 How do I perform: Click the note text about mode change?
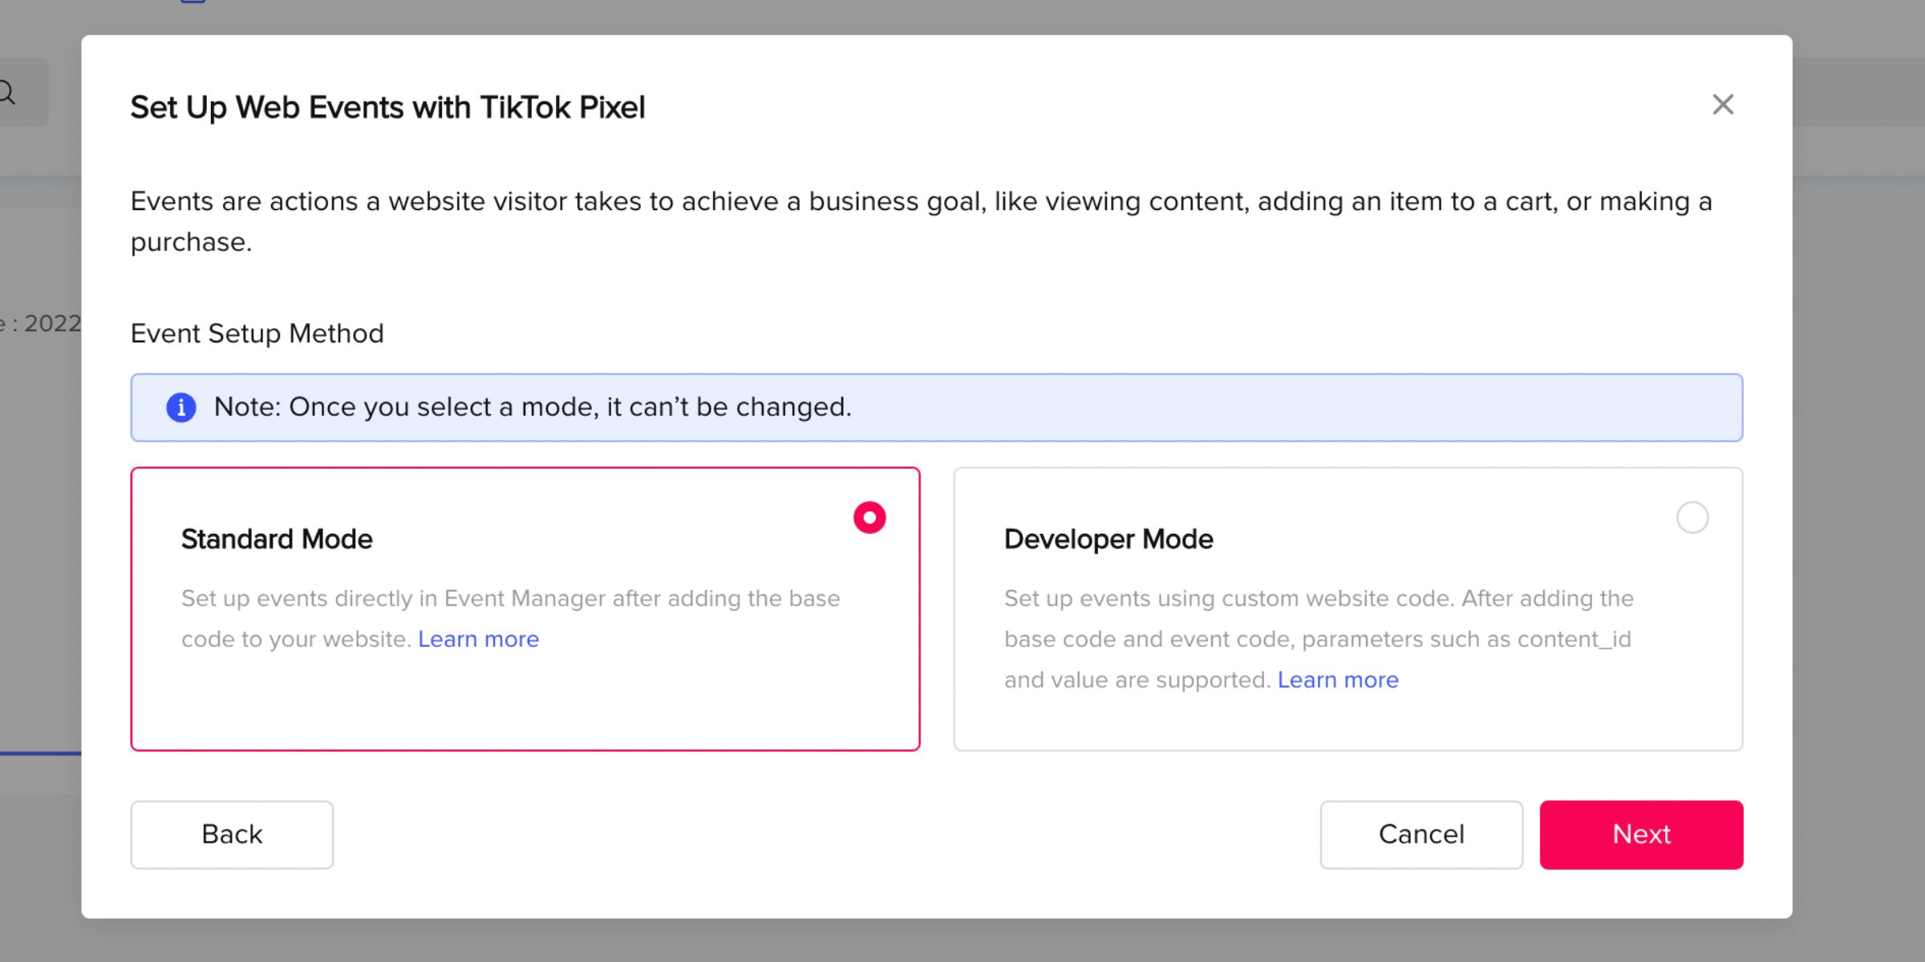point(533,407)
